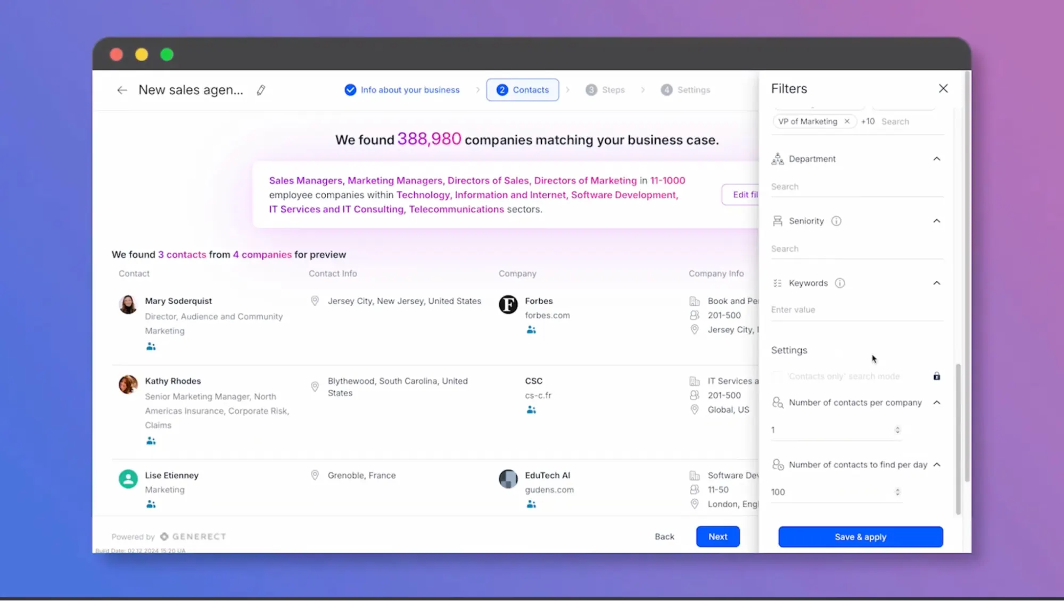
Task: Click people icon under forbes.com
Action: click(x=531, y=330)
